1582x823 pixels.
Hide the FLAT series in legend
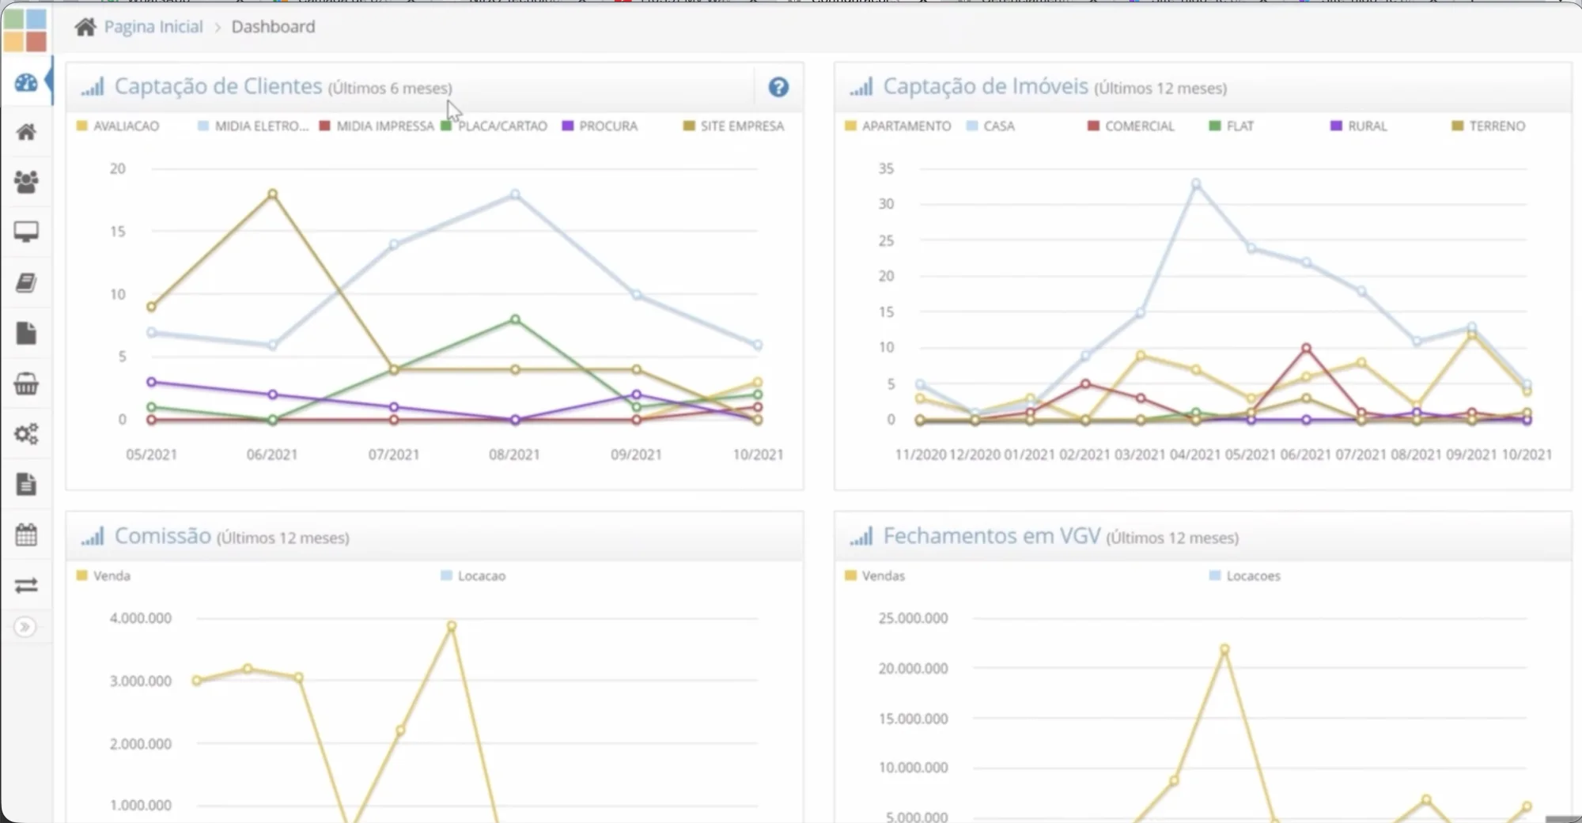[x=1232, y=126]
